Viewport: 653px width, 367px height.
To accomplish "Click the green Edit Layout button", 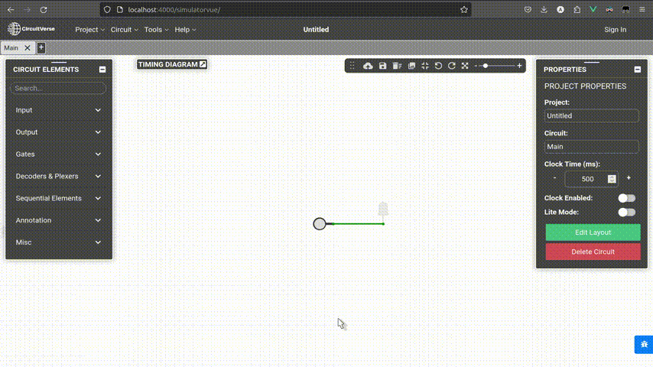I will point(593,232).
